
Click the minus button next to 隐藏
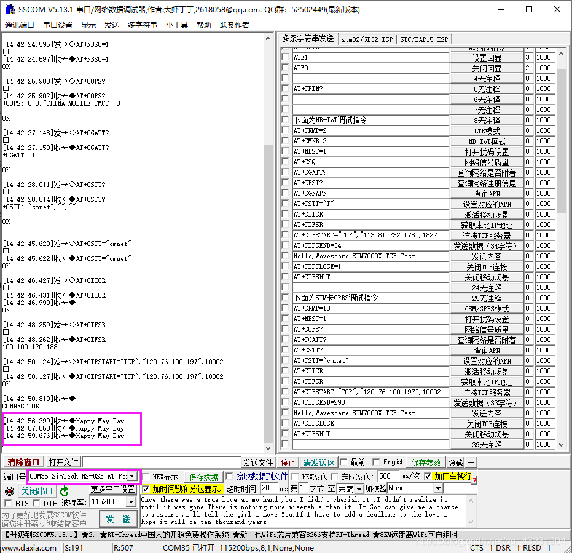click(x=471, y=463)
